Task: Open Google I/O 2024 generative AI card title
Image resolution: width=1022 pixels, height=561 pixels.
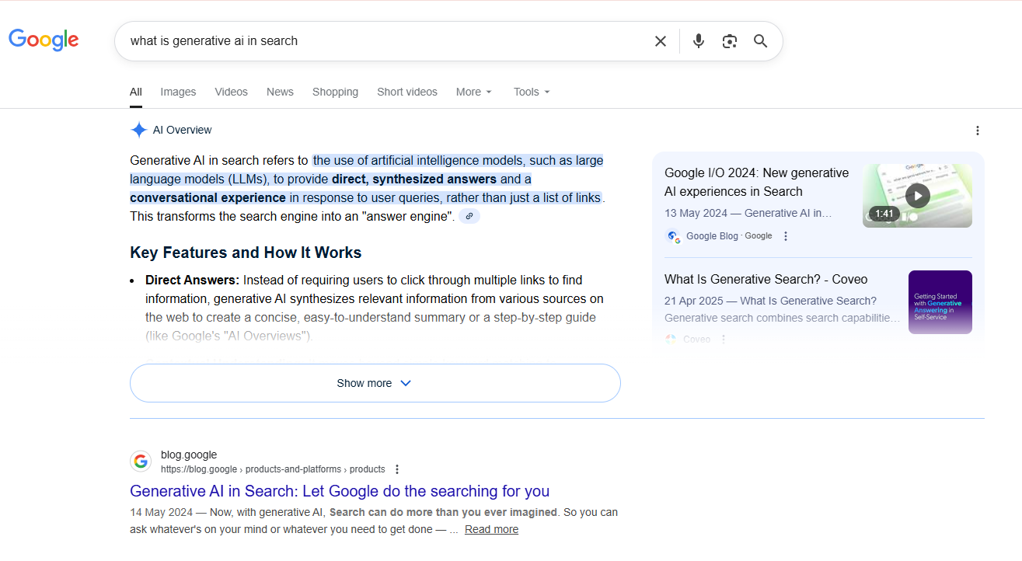Action: [757, 182]
